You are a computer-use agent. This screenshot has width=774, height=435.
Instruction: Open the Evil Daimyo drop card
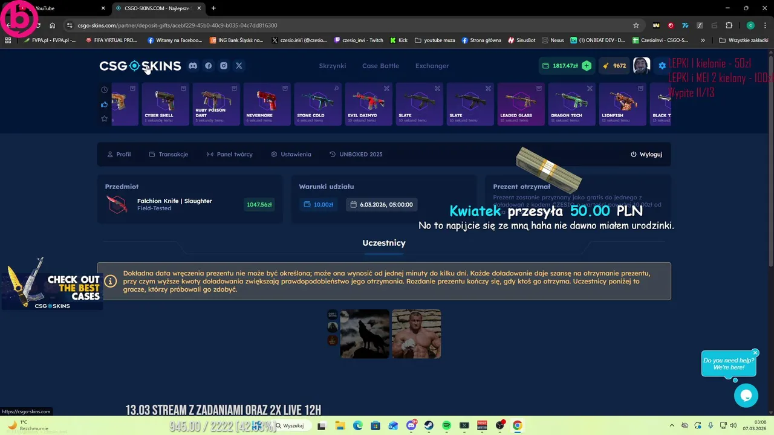click(x=368, y=105)
